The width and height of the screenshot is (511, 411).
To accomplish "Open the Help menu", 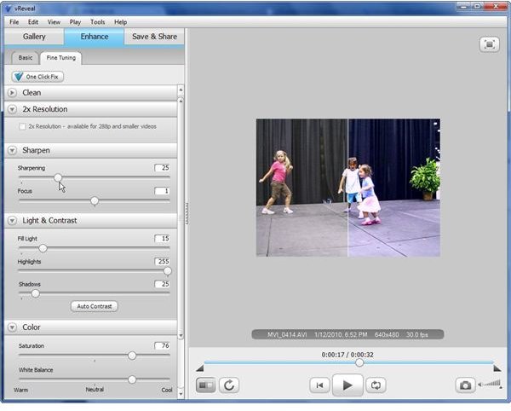I will point(120,22).
